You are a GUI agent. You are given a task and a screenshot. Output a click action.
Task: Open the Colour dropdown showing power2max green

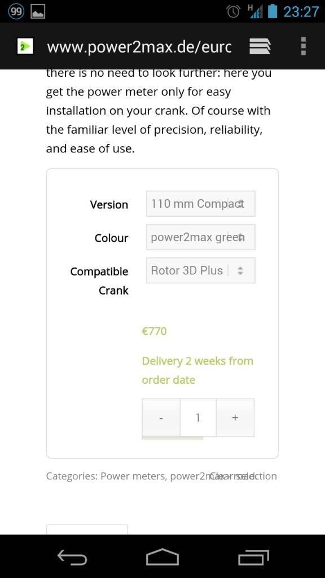pyautogui.click(x=201, y=237)
